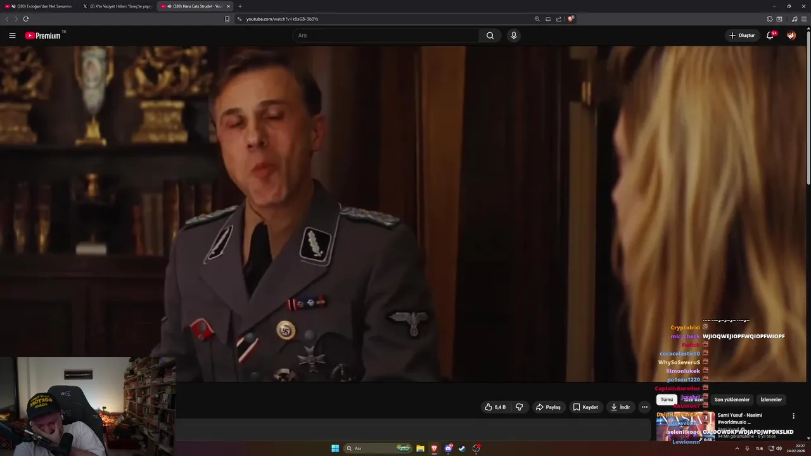Like the video with thumbs up 8,4 B
This screenshot has width=811, height=456.
click(x=495, y=407)
